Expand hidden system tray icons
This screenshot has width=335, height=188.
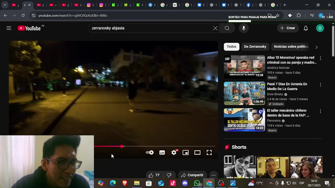(x=271, y=183)
